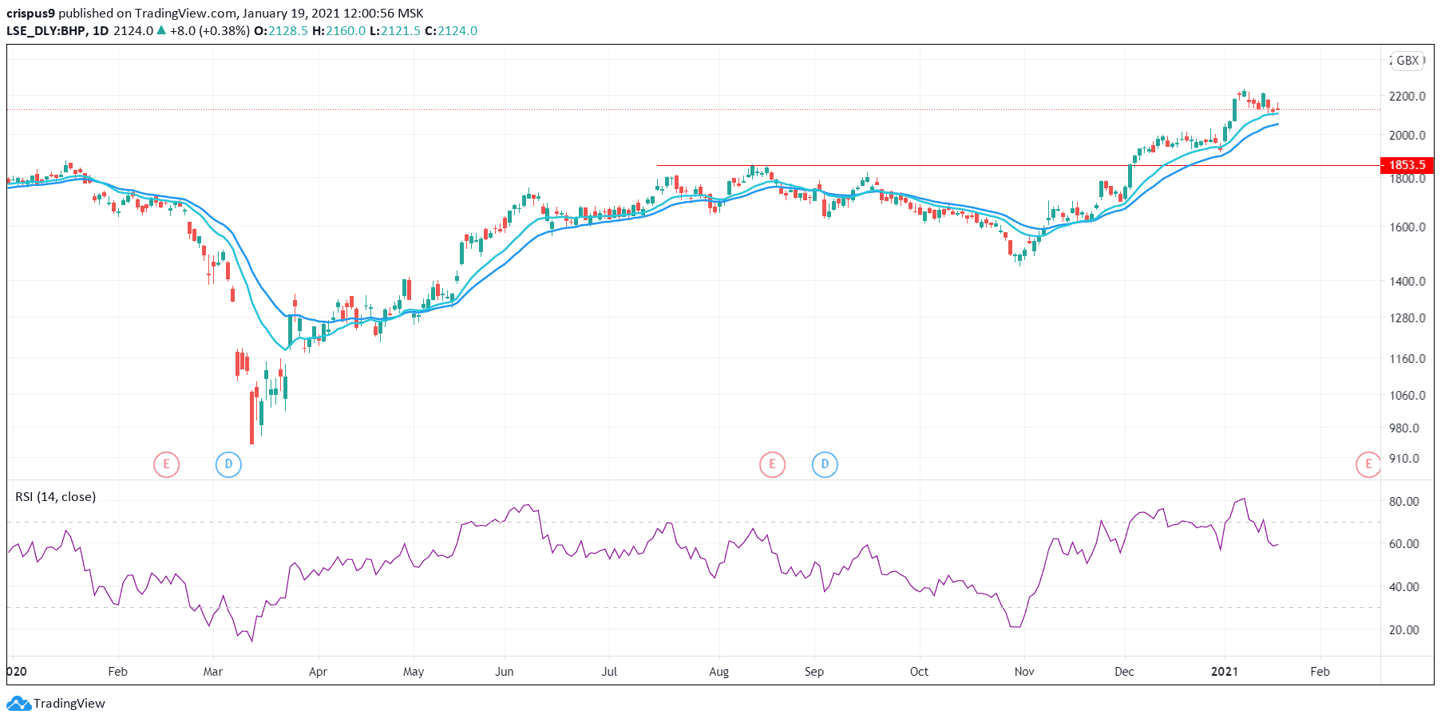Click the 80.00 RSI scale label
This screenshot has width=1441, height=722.
pyautogui.click(x=1403, y=502)
